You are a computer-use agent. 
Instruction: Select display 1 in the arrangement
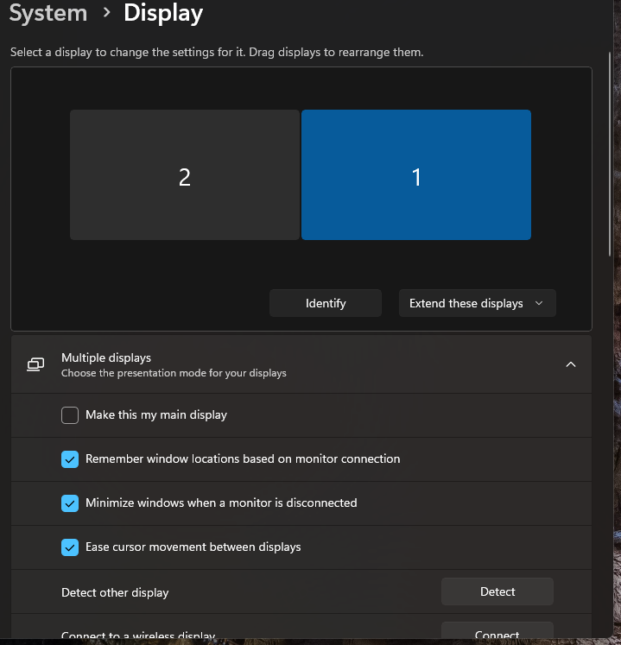click(x=415, y=175)
